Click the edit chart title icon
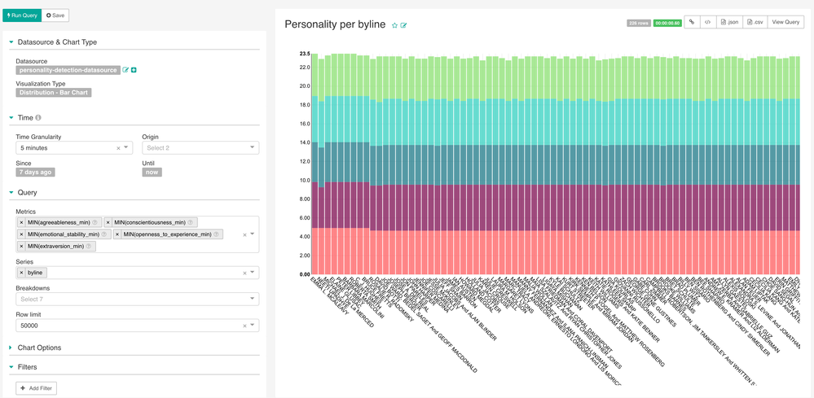 tap(404, 26)
